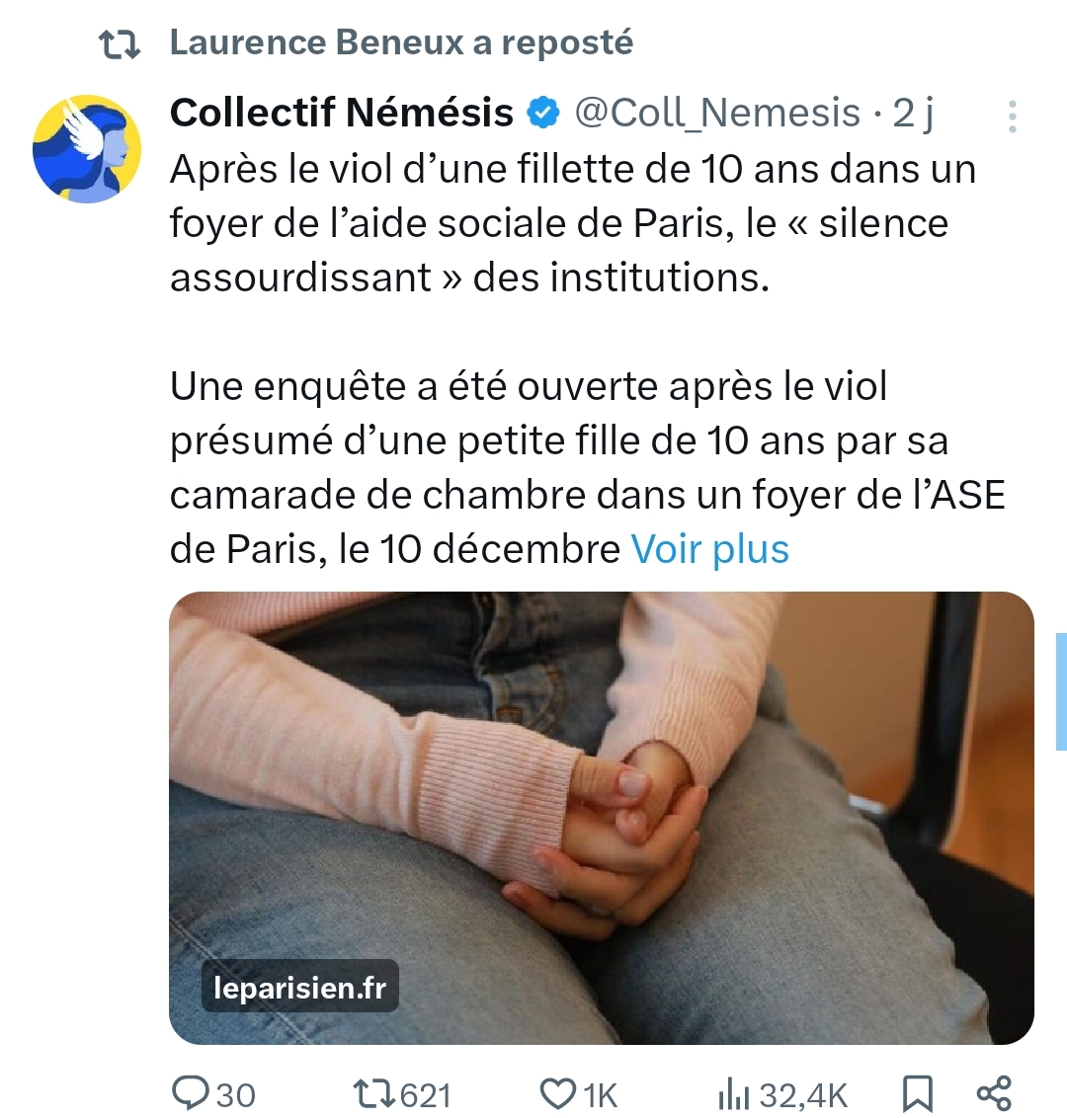Screen dimensions: 1067x1118
Task: Click the reply speech bubble icon
Action: [188, 1093]
